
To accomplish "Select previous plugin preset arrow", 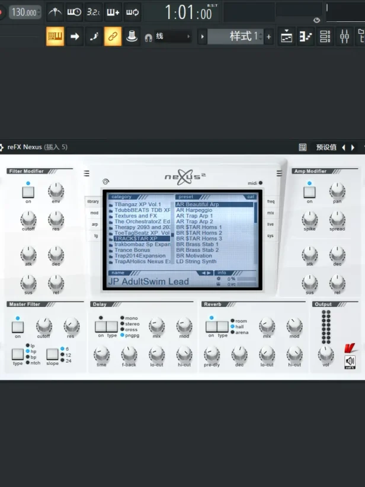I will tap(344, 147).
